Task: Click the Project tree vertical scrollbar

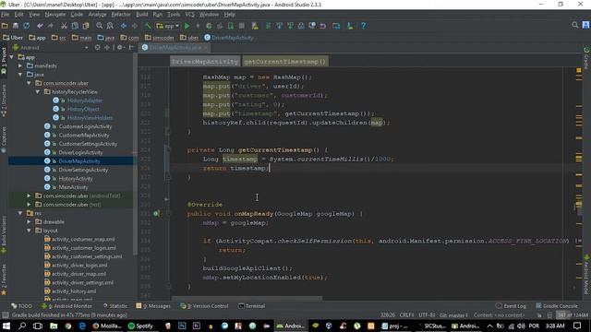Action: pyautogui.click(x=136, y=154)
